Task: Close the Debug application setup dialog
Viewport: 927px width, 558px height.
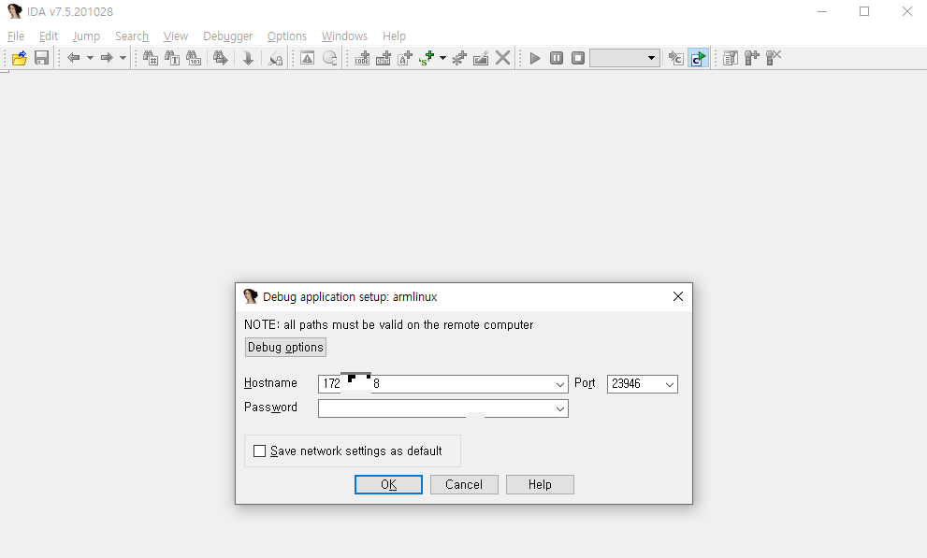Action: point(678,296)
